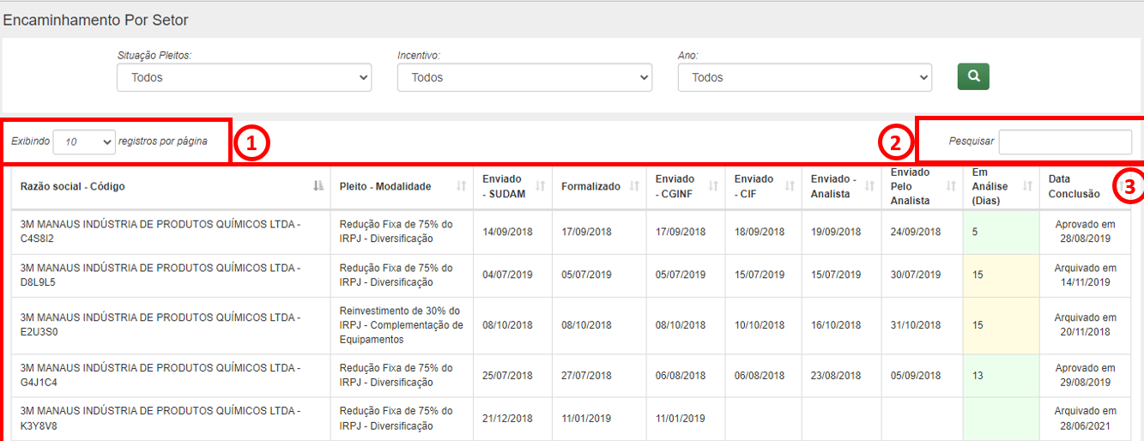The width and height of the screenshot is (1144, 441).
Task: Sort by Pleito - Modalidade column icon
Action: click(x=461, y=186)
